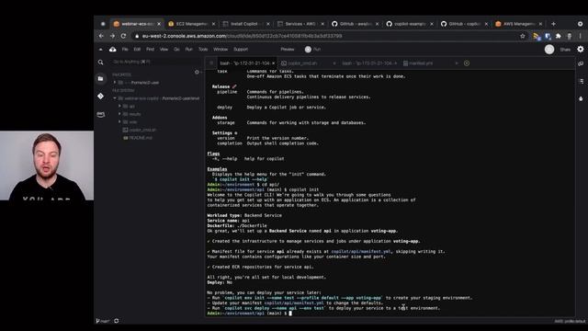Click the git branch main status item
Image resolution: width=588 pixels, height=331 pixels.
pos(102,321)
